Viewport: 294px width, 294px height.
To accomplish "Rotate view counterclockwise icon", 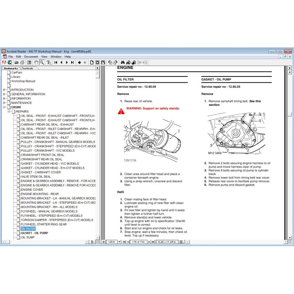I will 110,63.
